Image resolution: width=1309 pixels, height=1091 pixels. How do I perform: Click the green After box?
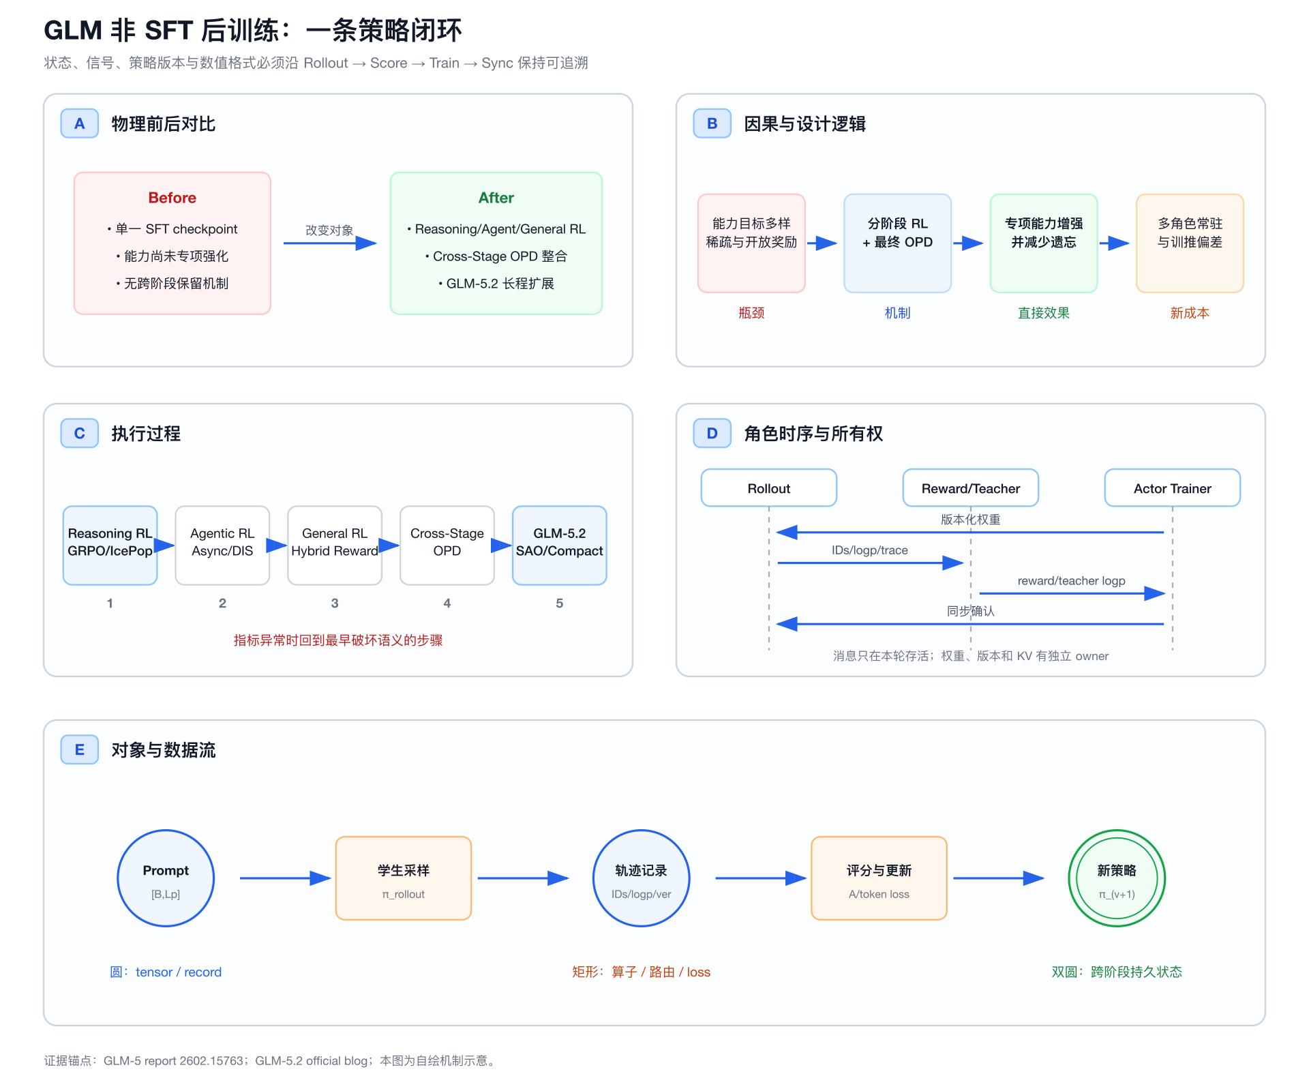coord(496,243)
